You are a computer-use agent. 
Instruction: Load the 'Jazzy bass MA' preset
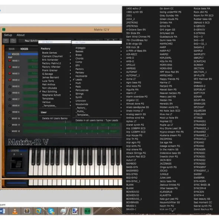click(x=168, y=181)
